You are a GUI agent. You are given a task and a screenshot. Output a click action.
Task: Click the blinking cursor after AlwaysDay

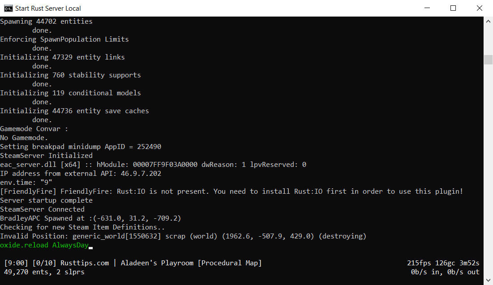91,246
